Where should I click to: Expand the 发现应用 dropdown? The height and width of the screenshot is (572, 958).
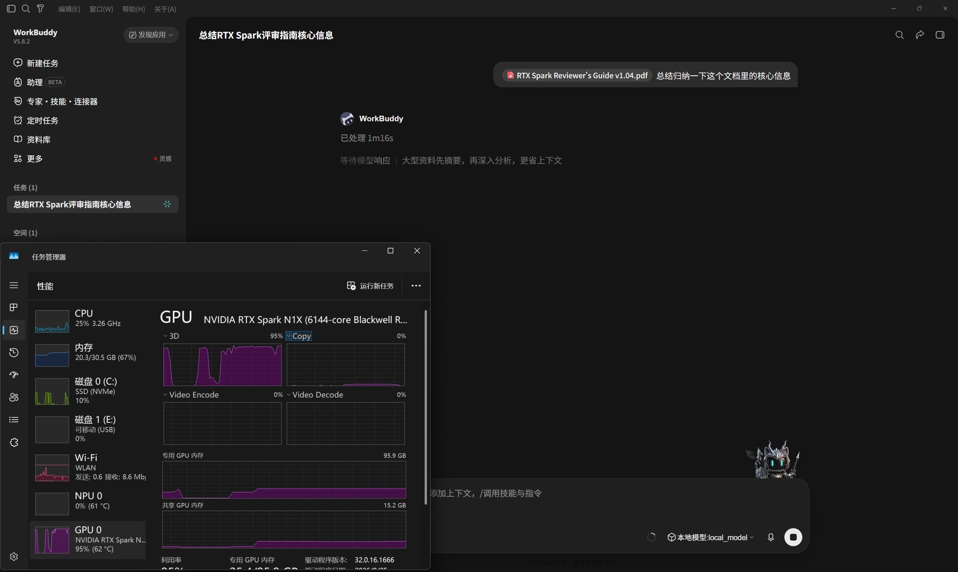[151, 35]
